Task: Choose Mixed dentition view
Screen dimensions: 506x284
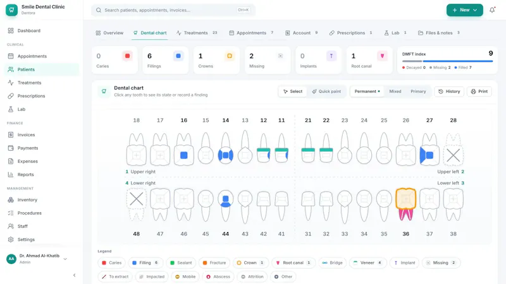Action: coord(395,92)
